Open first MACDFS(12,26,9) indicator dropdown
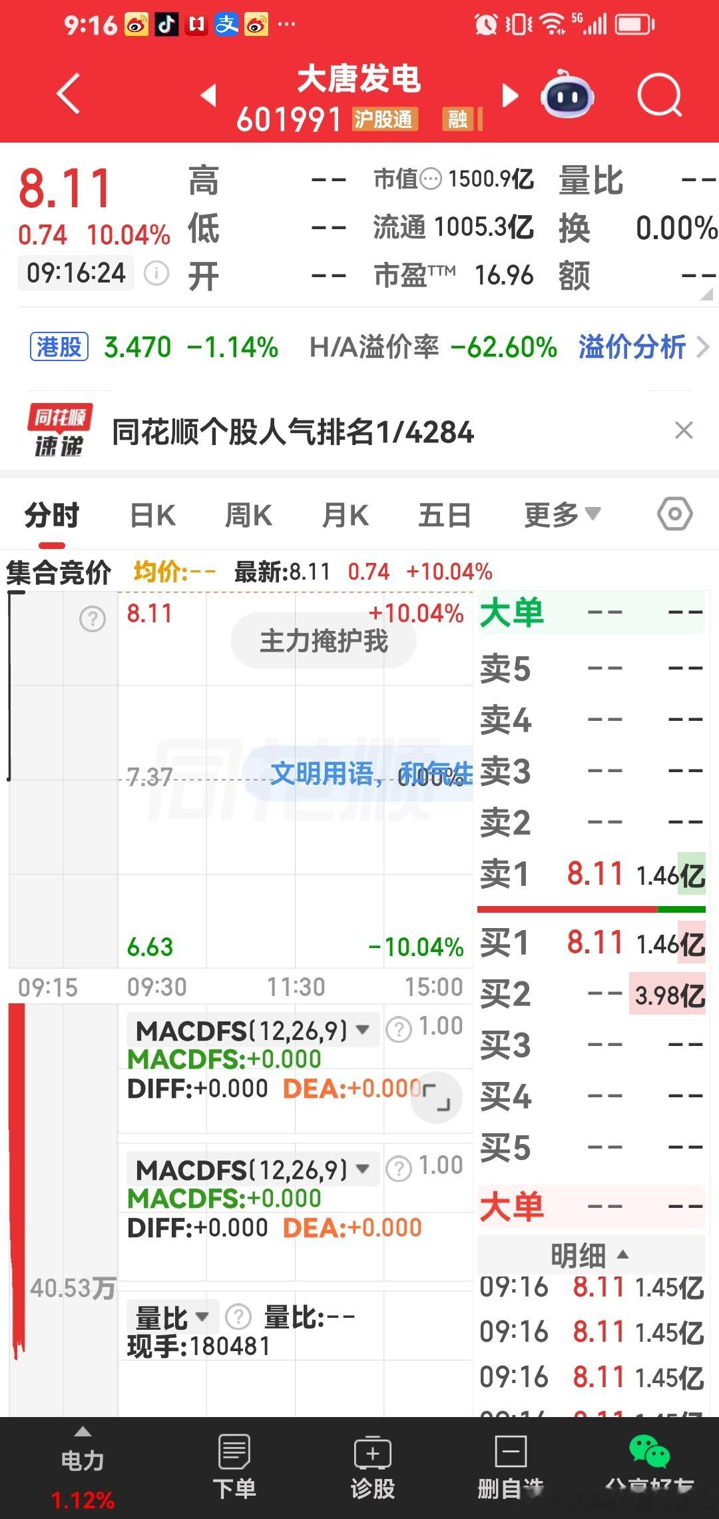 click(253, 1031)
